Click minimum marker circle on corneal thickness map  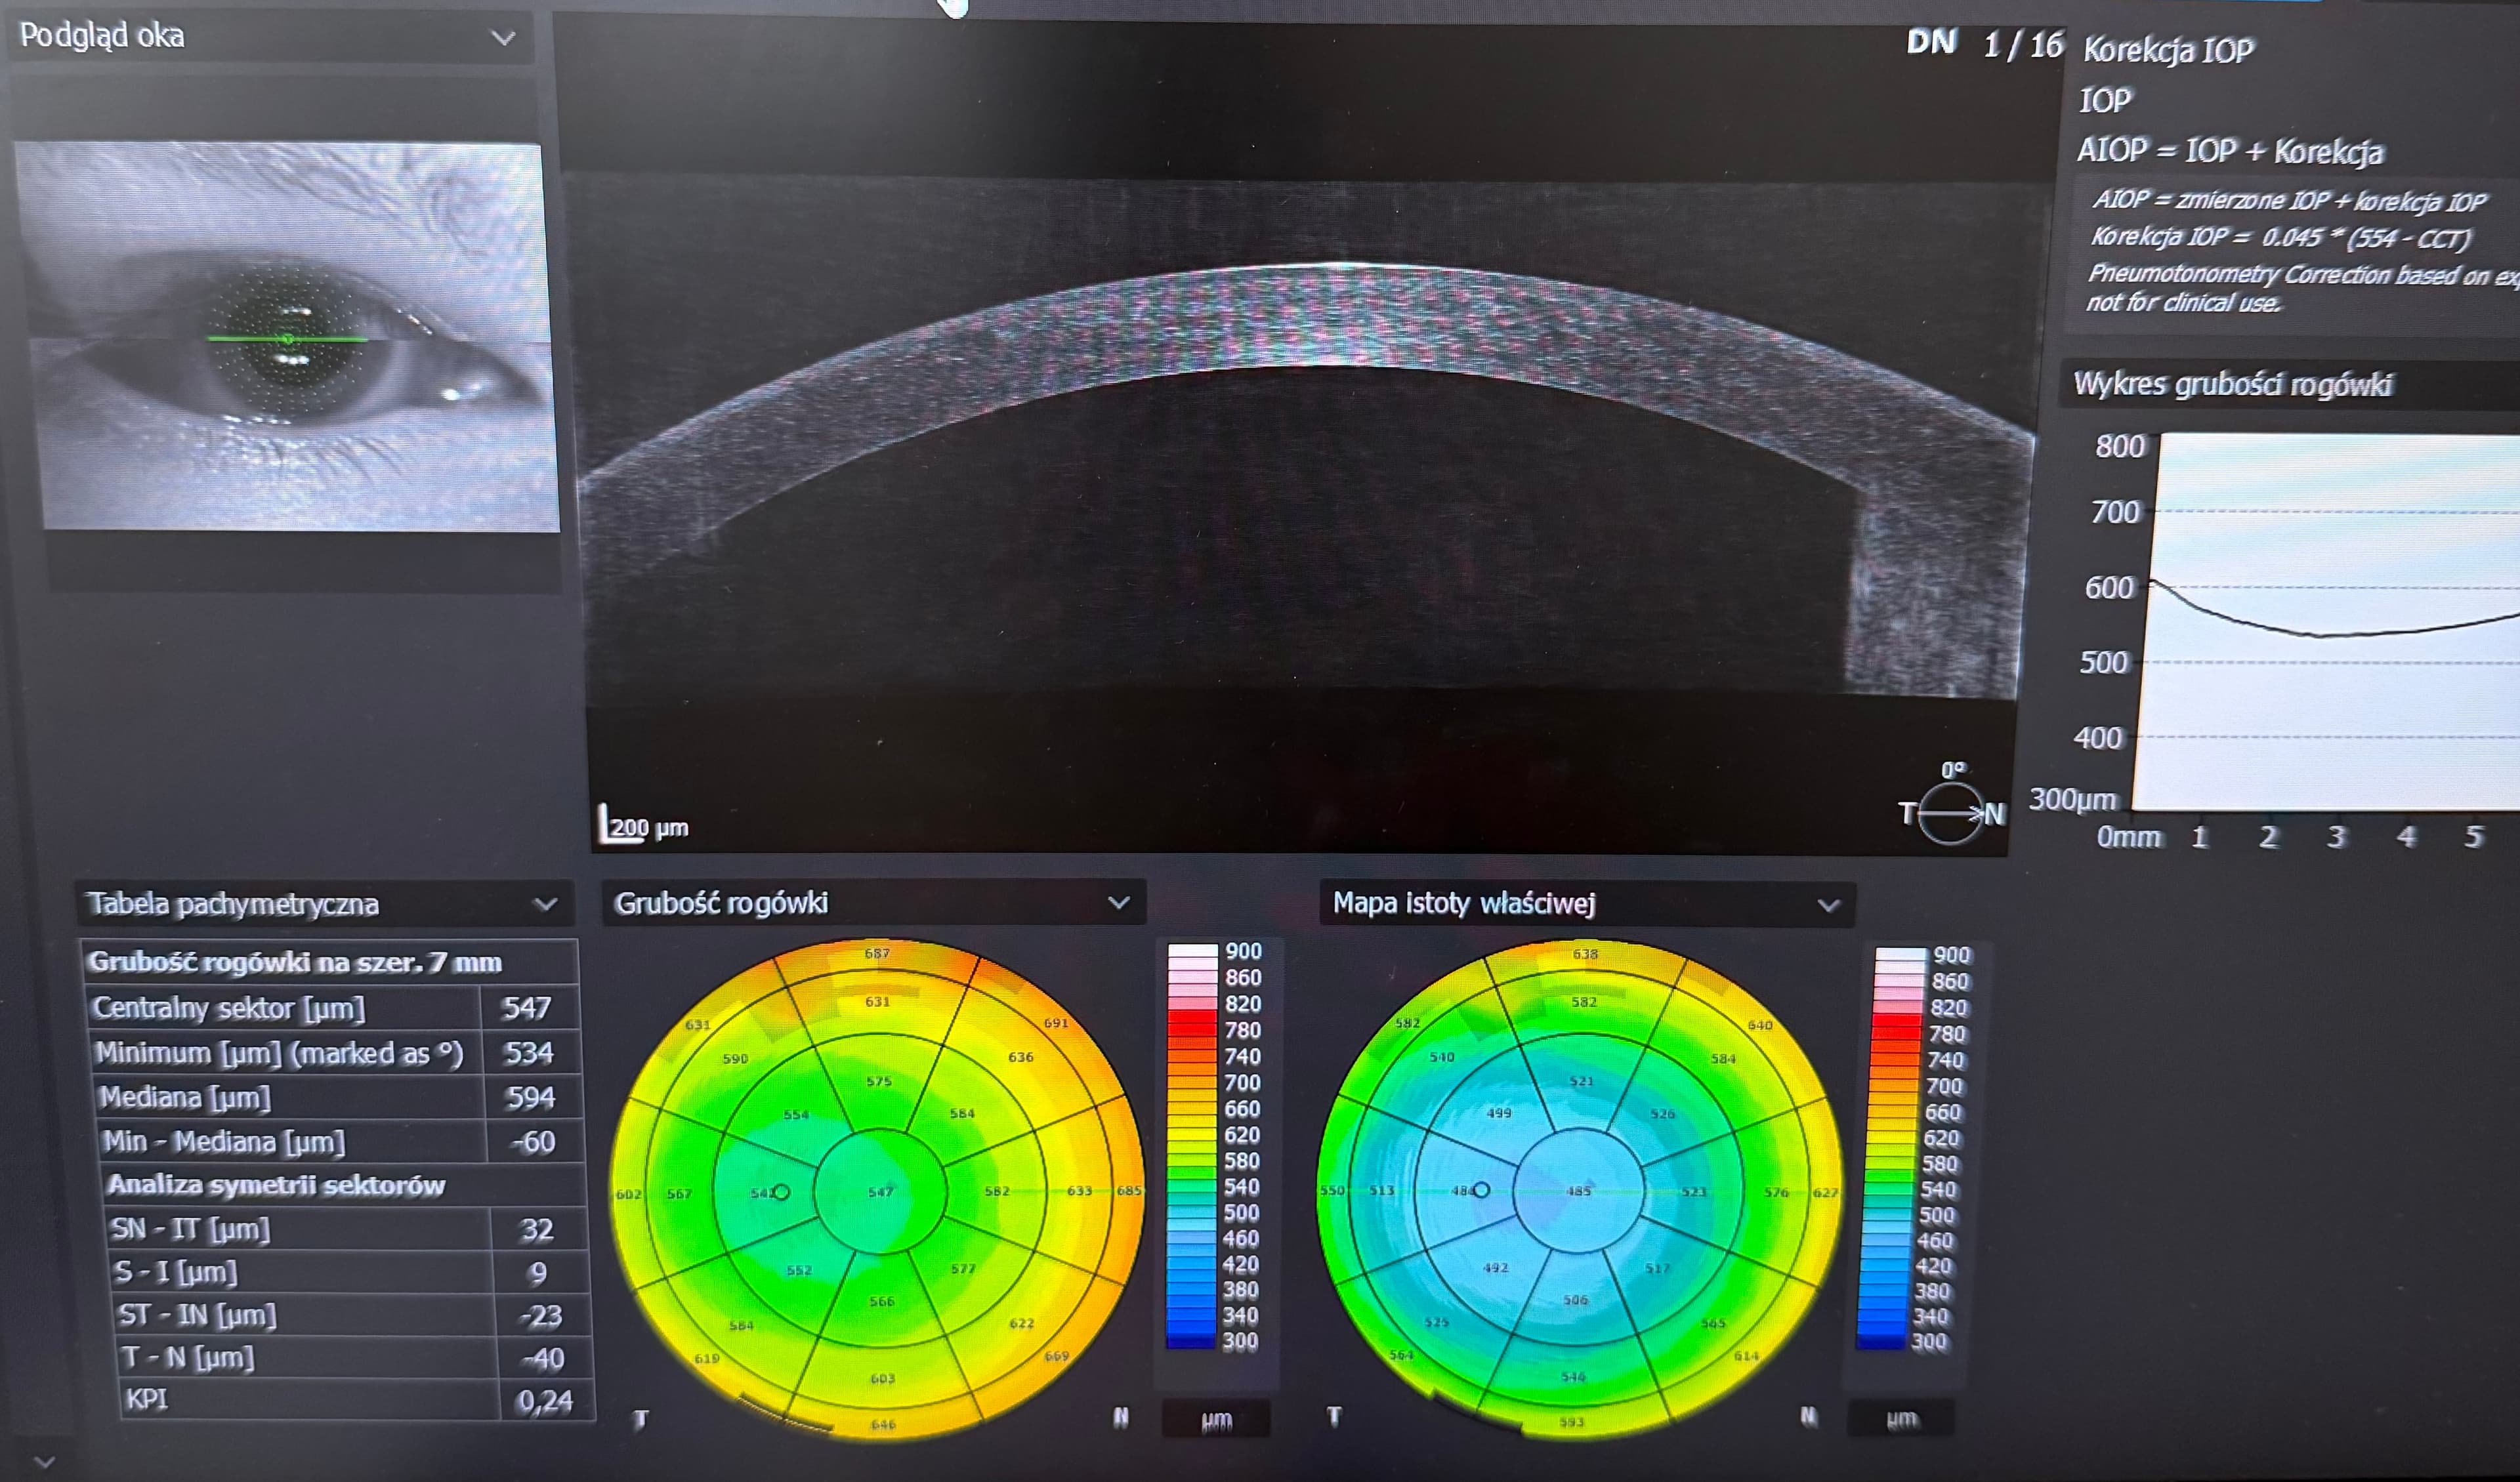pos(782,1192)
